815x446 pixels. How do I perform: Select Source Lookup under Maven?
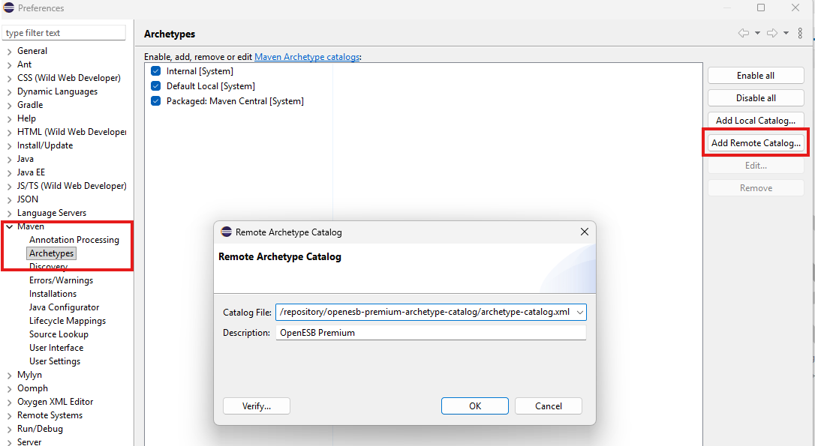(x=59, y=334)
